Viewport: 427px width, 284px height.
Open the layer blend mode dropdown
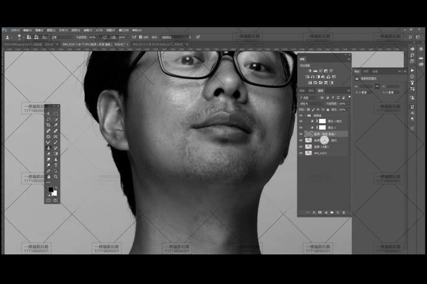tap(311, 104)
